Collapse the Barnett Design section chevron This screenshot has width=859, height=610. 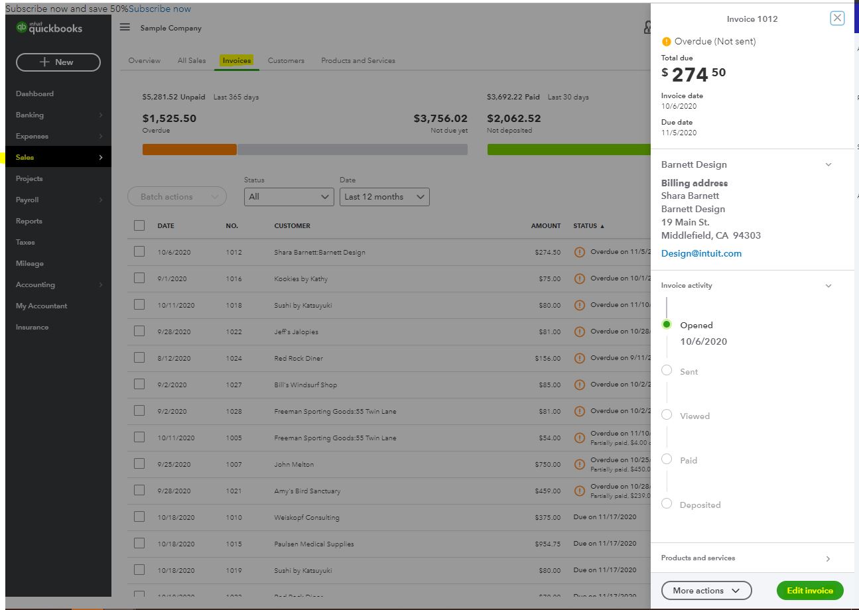828,164
